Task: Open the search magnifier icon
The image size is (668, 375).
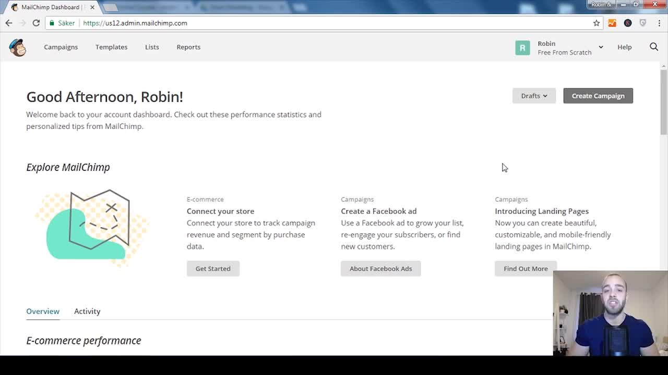Action: (654, 47)
